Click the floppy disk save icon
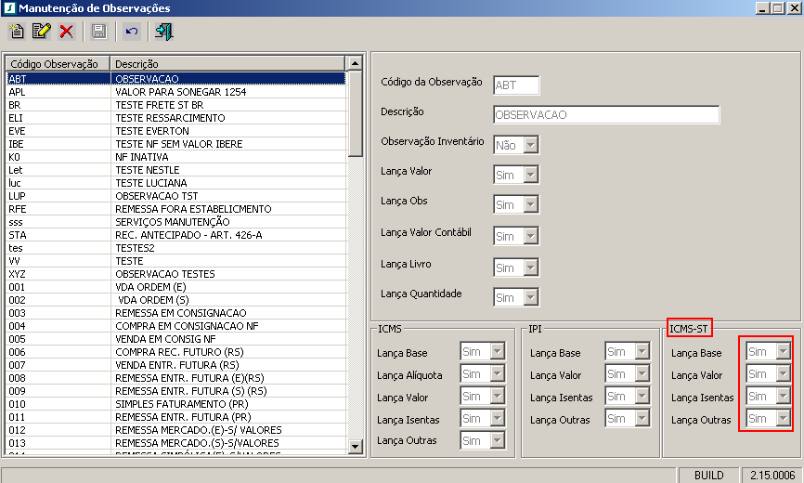Image resolution: width=804 pixels, height=483 pixels. click(98, 32)
